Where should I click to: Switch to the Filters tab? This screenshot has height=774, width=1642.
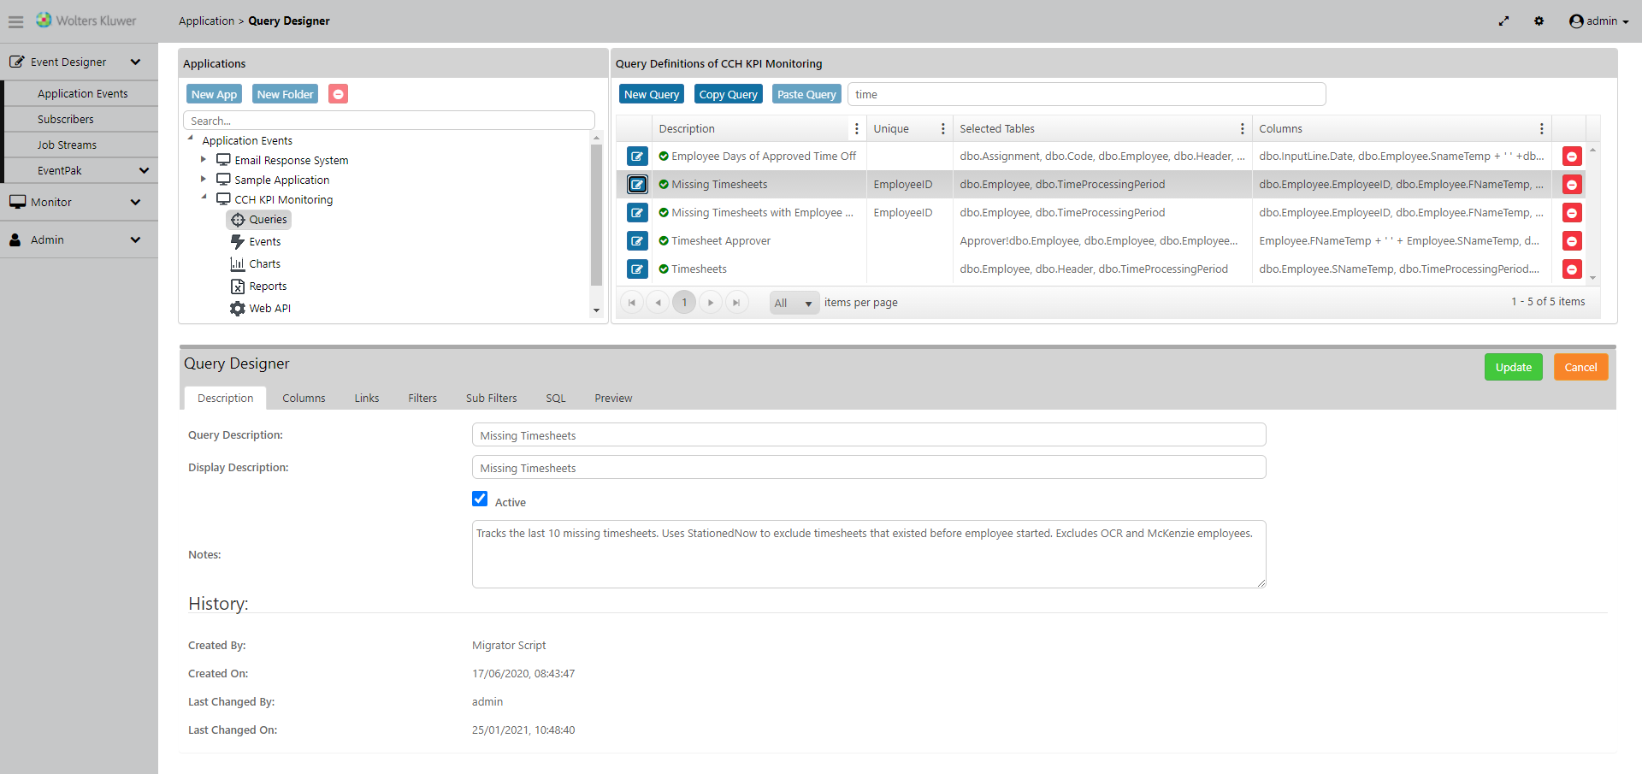point(422,399)
